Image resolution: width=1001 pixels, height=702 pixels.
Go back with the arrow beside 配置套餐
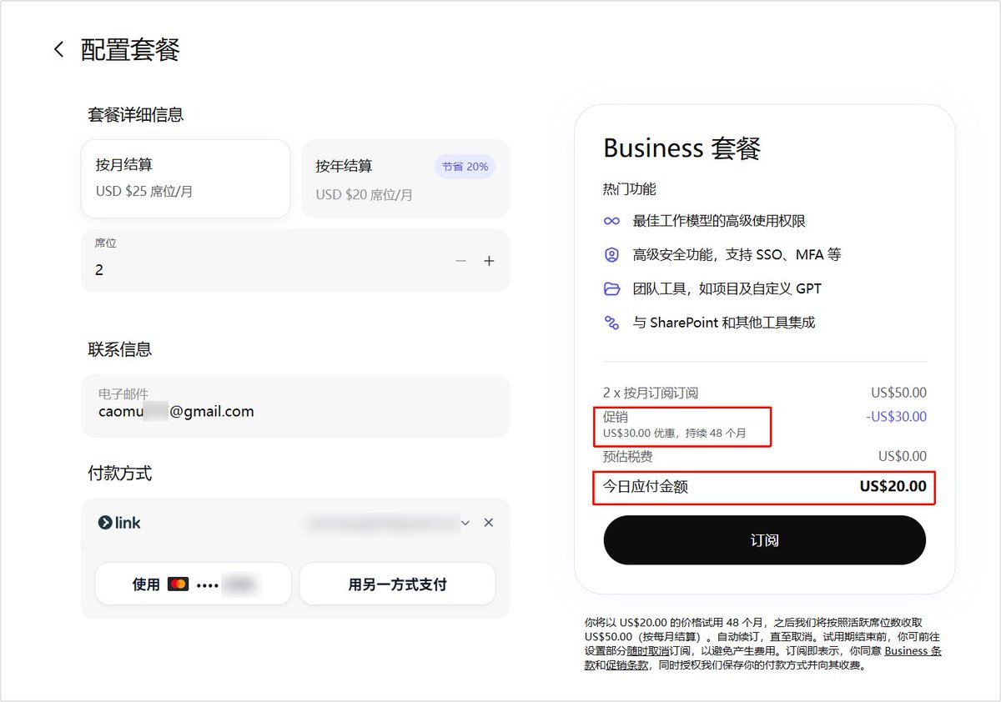pyautogui.click(x=58, y=49)
